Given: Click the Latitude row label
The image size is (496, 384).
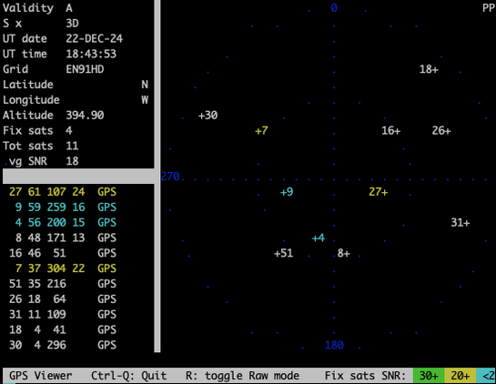Looking at the screenshot, I should [28, 85].
